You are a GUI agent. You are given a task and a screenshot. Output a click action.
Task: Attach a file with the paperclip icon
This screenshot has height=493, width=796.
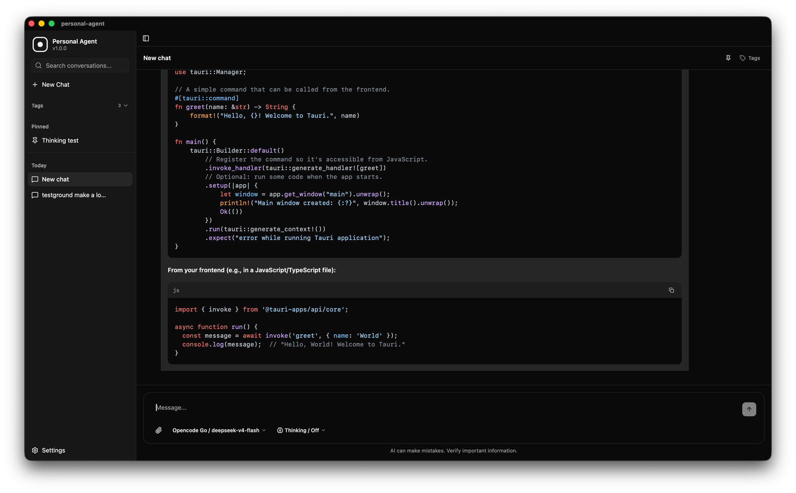[159, 430]
